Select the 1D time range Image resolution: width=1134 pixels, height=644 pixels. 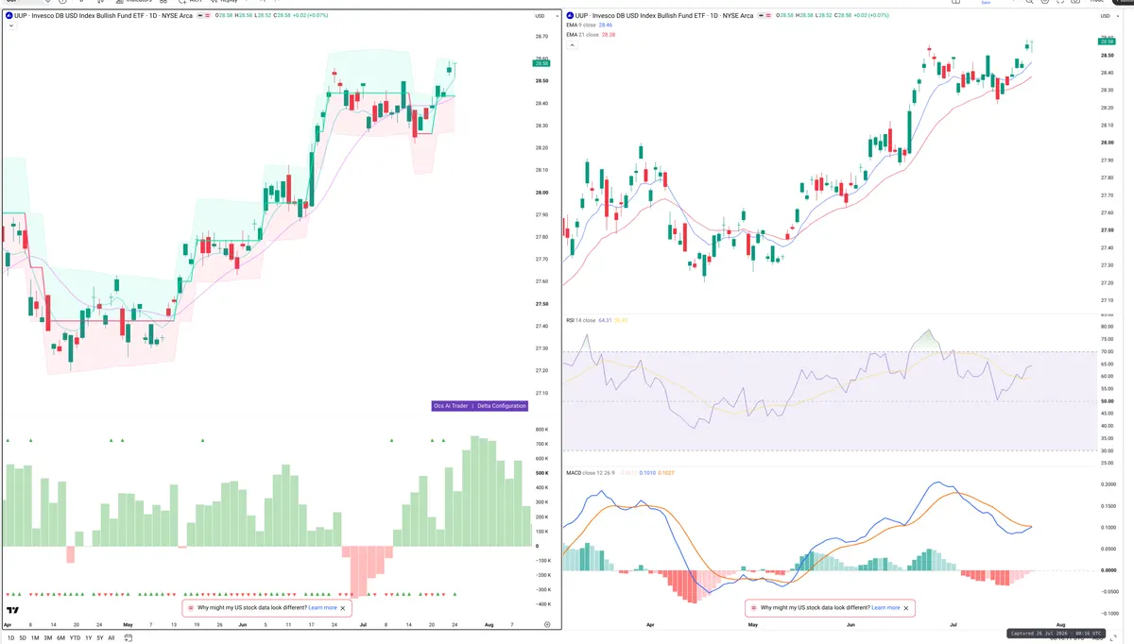pyautogui.click(x=11, y=638)
